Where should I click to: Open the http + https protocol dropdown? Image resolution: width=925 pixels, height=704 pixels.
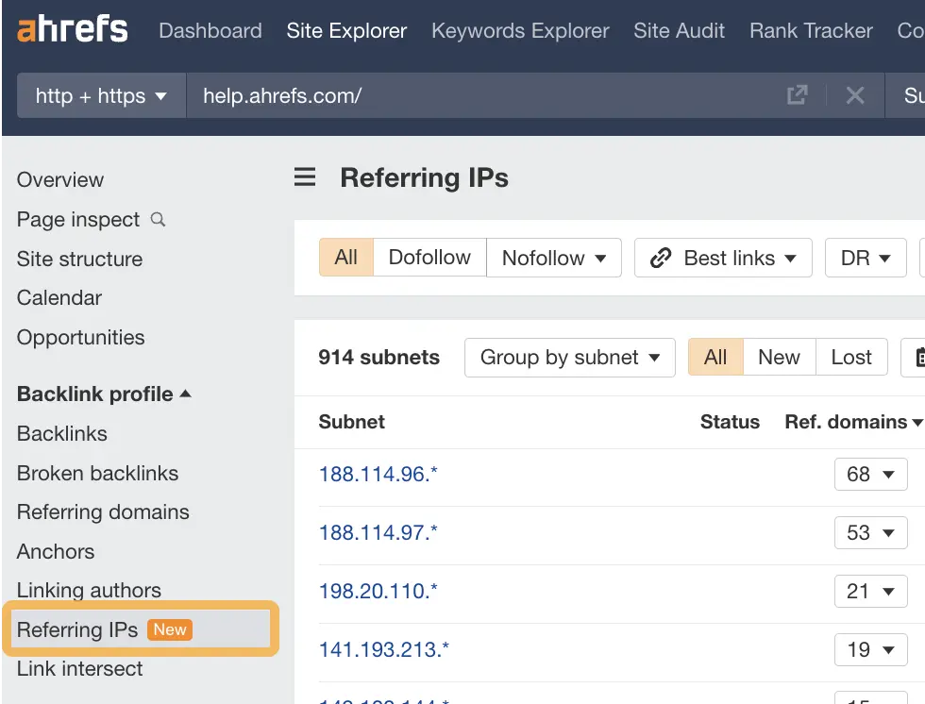99,94
